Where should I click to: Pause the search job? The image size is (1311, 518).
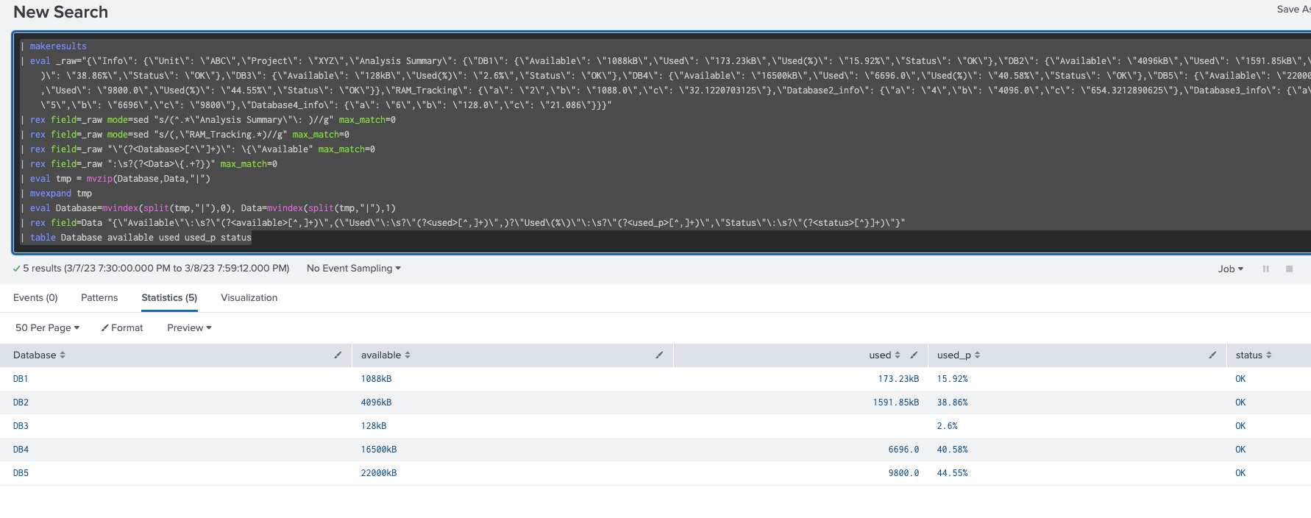1266,269
